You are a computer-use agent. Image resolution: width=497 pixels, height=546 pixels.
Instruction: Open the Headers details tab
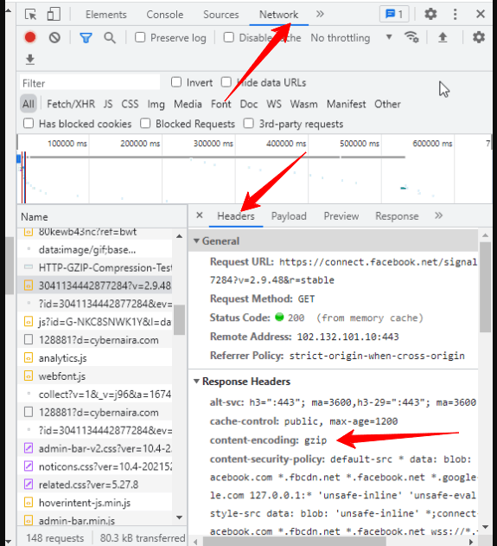236,216
